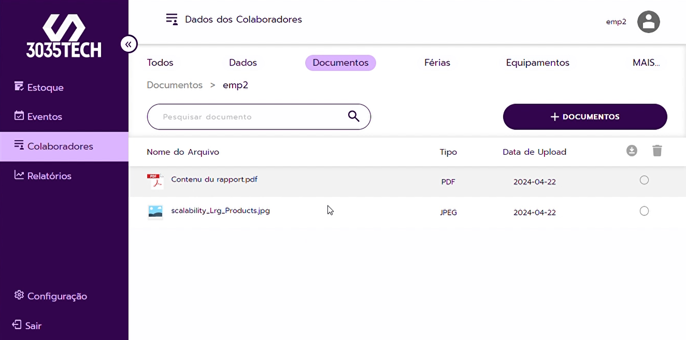The width and height of the screenshot is (686, 340).
Task: Click the upload date of Contenu du rapport.pdf
Action: 535,182
